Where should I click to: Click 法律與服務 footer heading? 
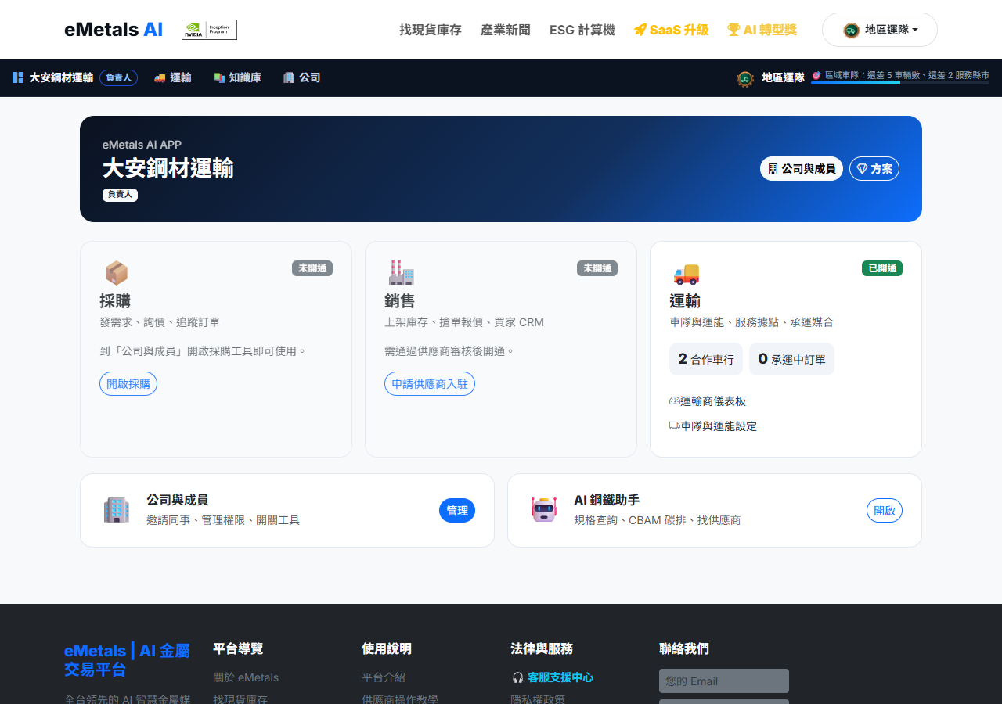click(x=542, y=648)
